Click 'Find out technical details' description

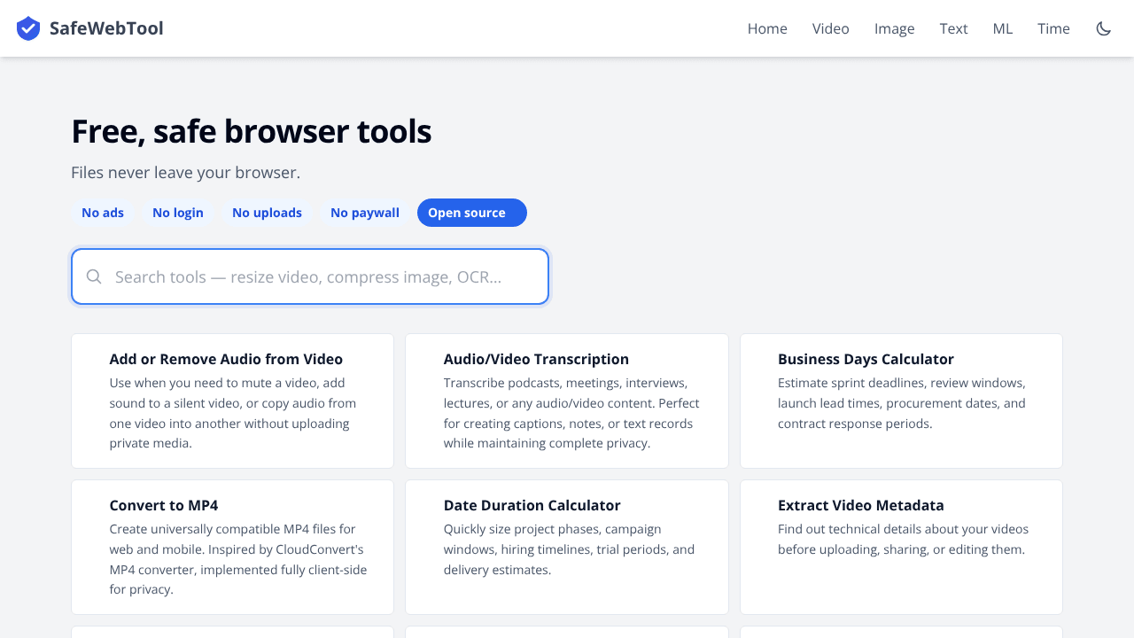click(x=904, y=540)
